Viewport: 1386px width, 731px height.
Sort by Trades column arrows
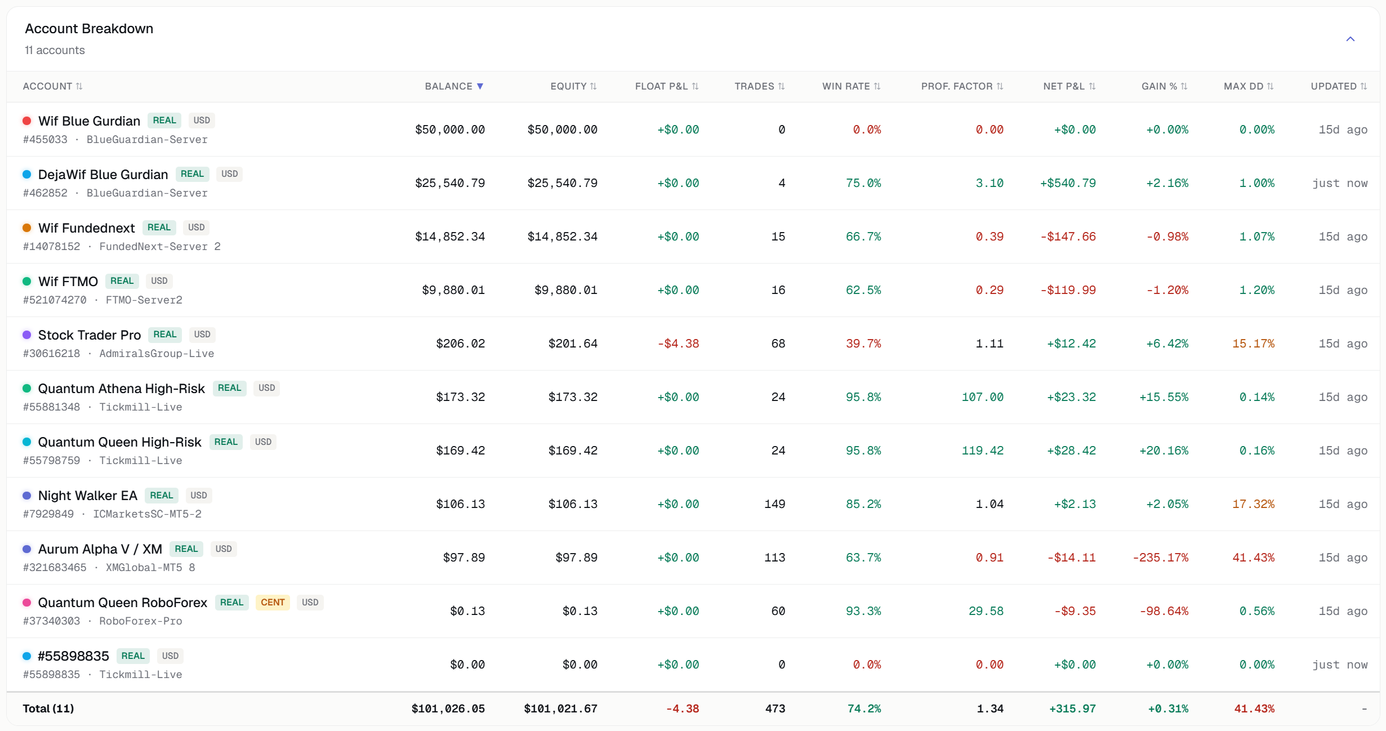(x=781, y=86)
